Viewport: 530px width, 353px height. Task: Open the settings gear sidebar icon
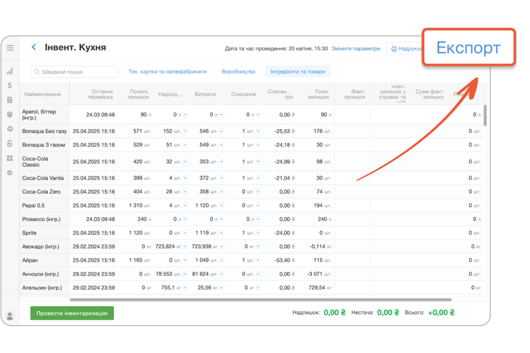coord(10,173)
